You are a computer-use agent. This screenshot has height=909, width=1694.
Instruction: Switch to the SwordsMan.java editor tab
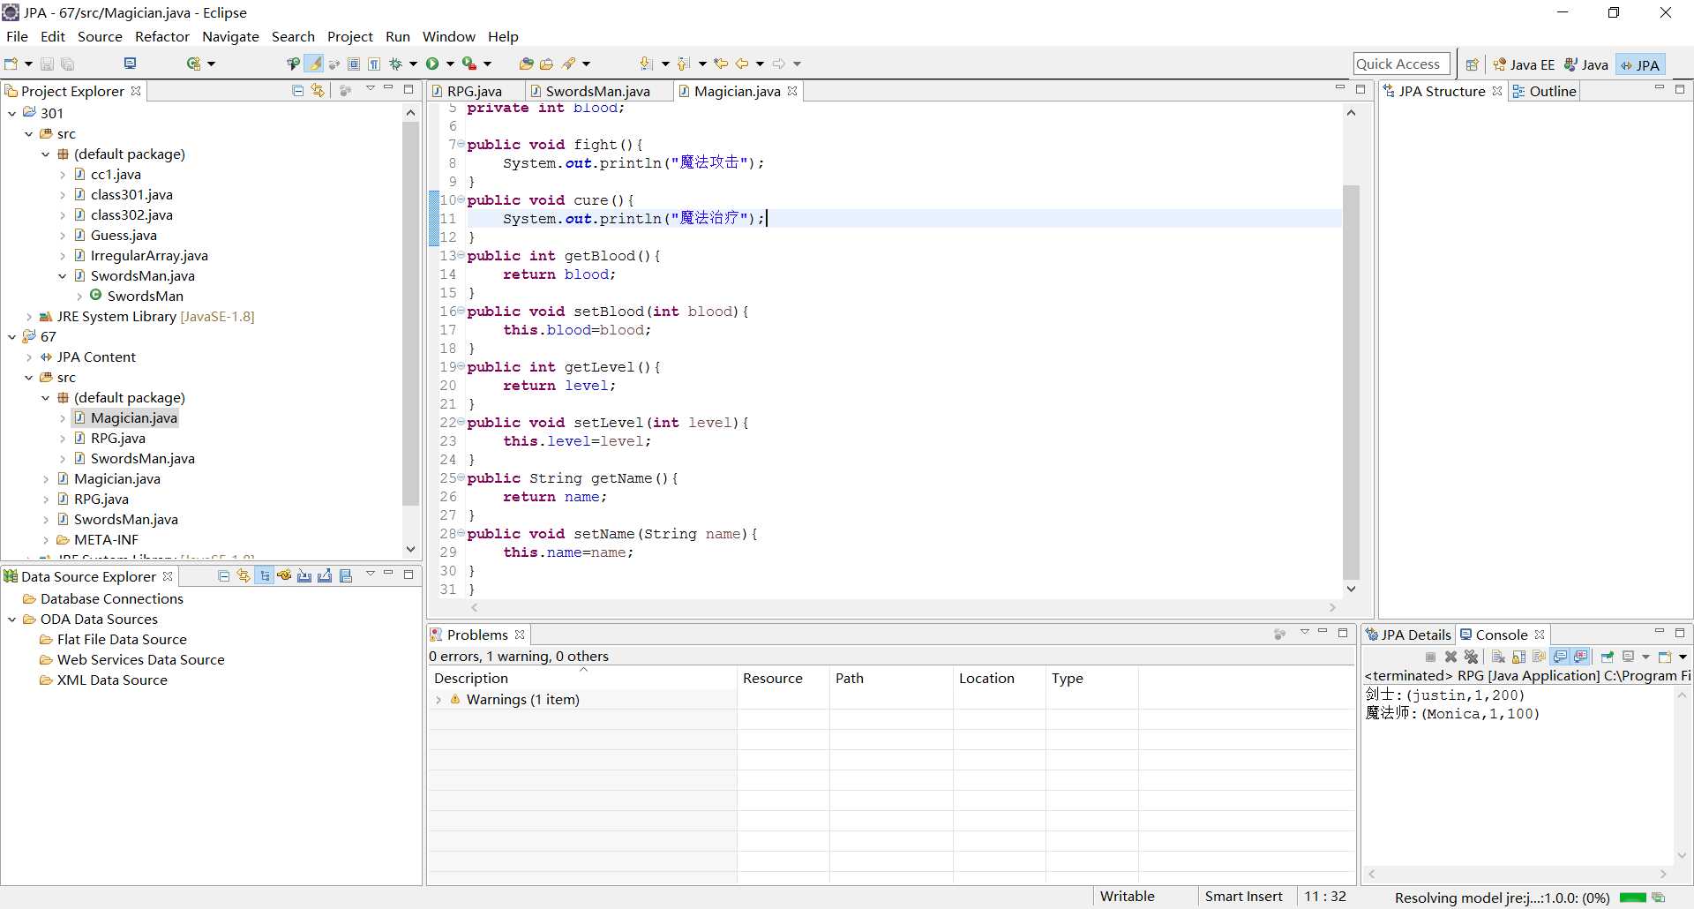coord(597,91)
